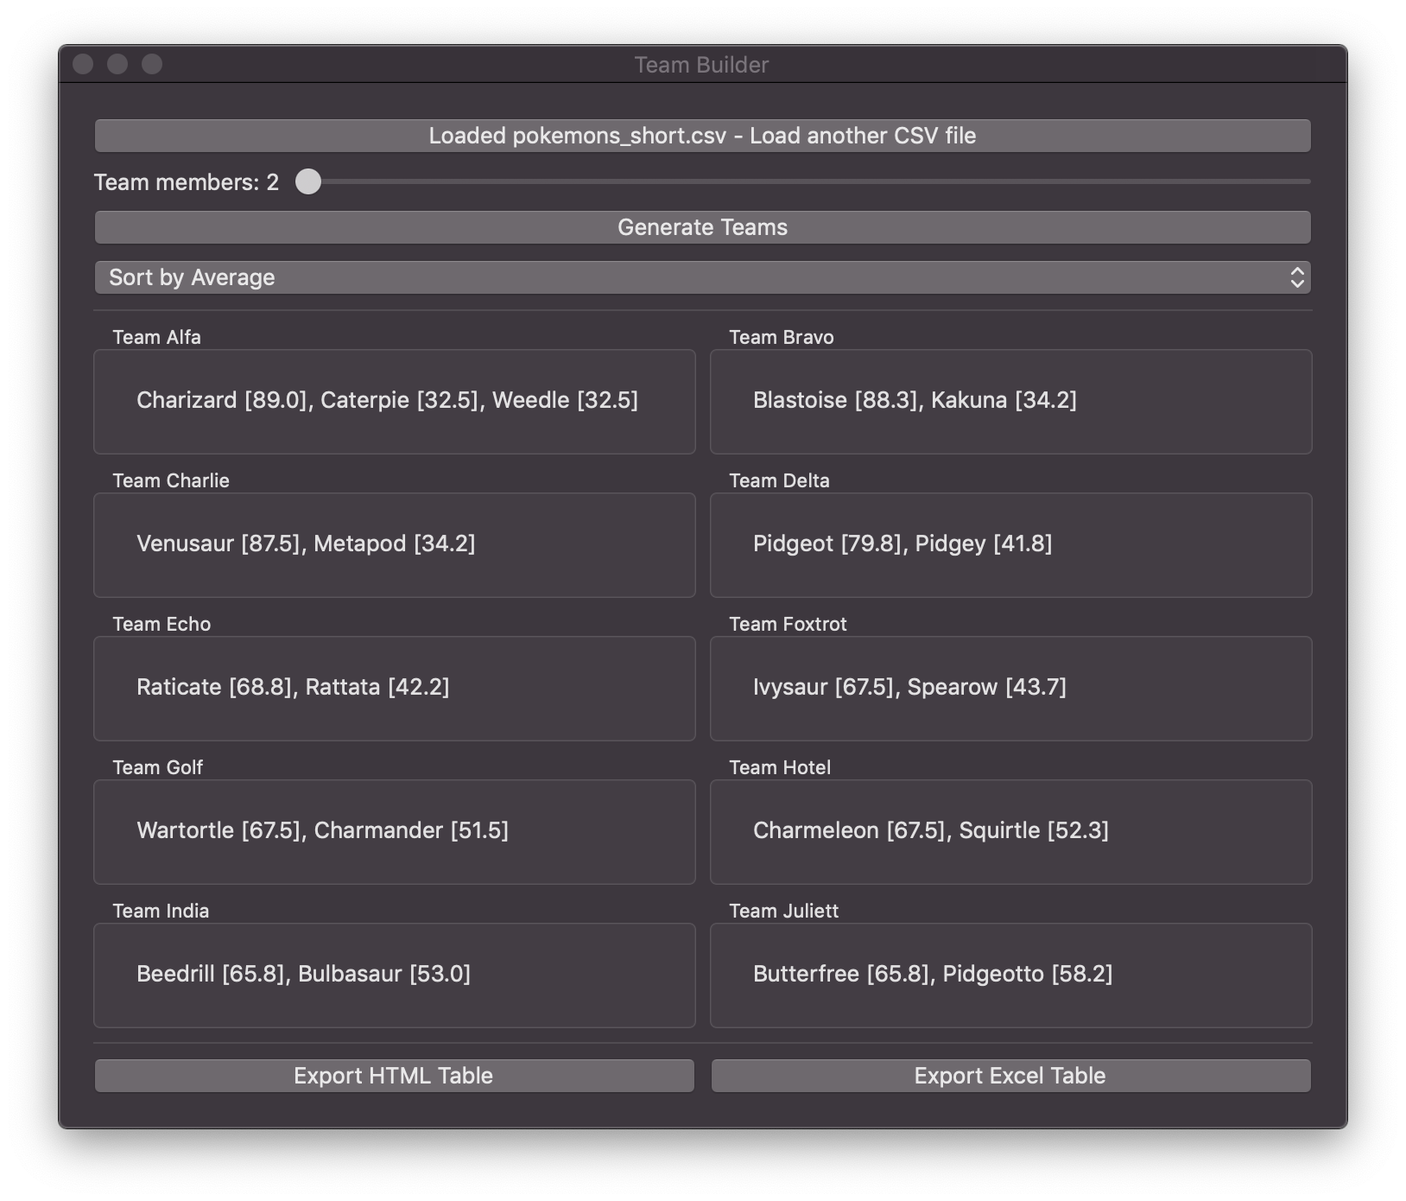Screen dimensions: 1406x1201
Task: Select the Team Hotel label
Action: [x=780, y=767]
